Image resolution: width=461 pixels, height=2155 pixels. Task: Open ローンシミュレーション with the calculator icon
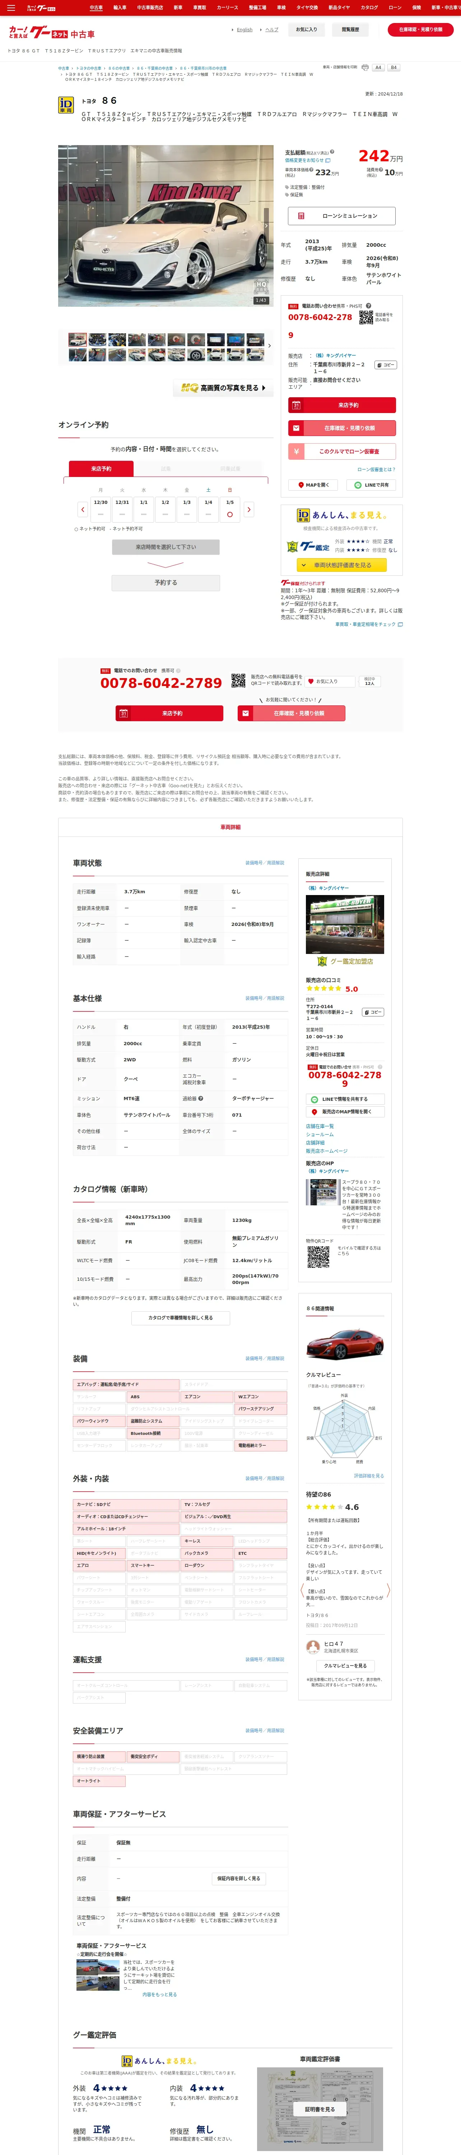click(342, 216)
